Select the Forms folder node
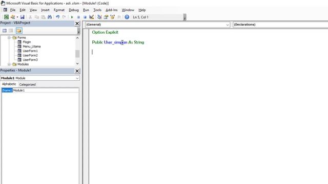 coord(22,37)
